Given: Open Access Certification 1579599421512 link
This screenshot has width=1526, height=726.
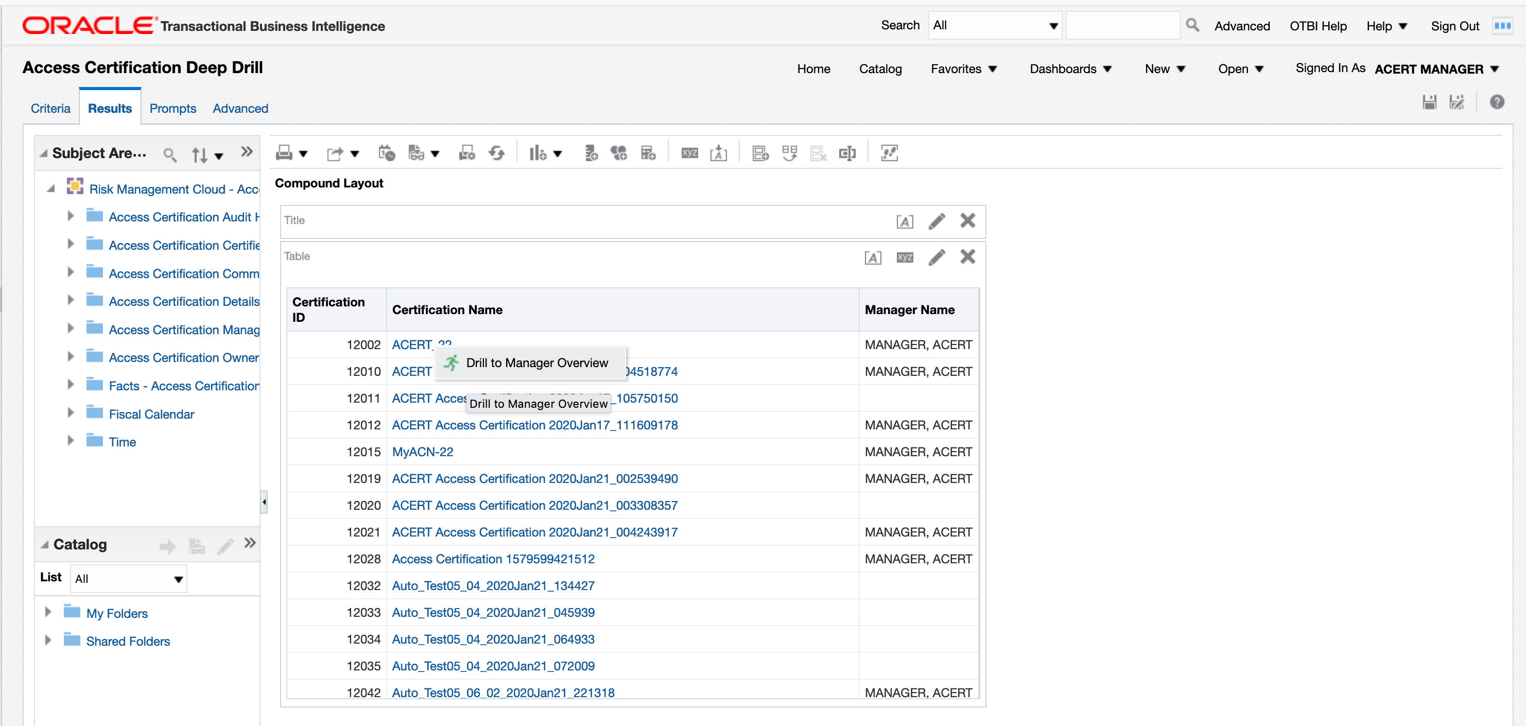Looking at the screenshot, I should (x=493, y=559).
